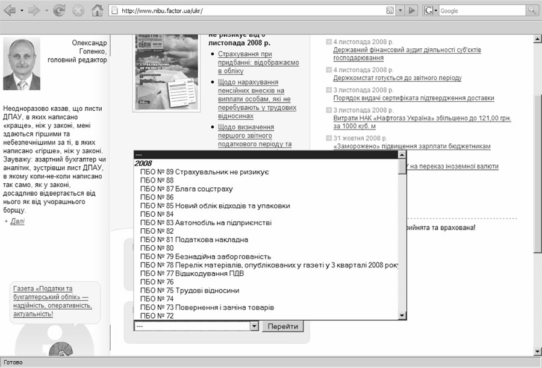The height and width of the screenshot is (368, 542).
Task: Click the RSS feed icon in address bar
Action: [389, 11]
